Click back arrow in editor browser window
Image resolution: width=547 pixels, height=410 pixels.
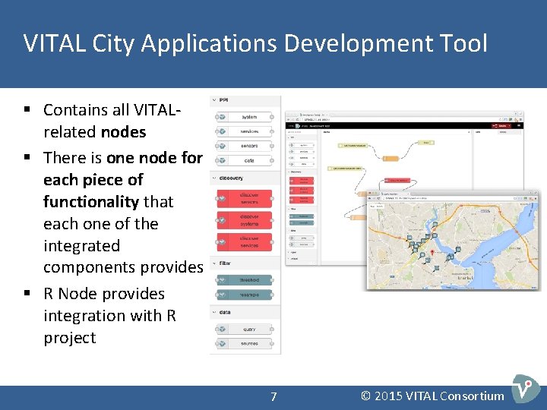coord(288,119)
